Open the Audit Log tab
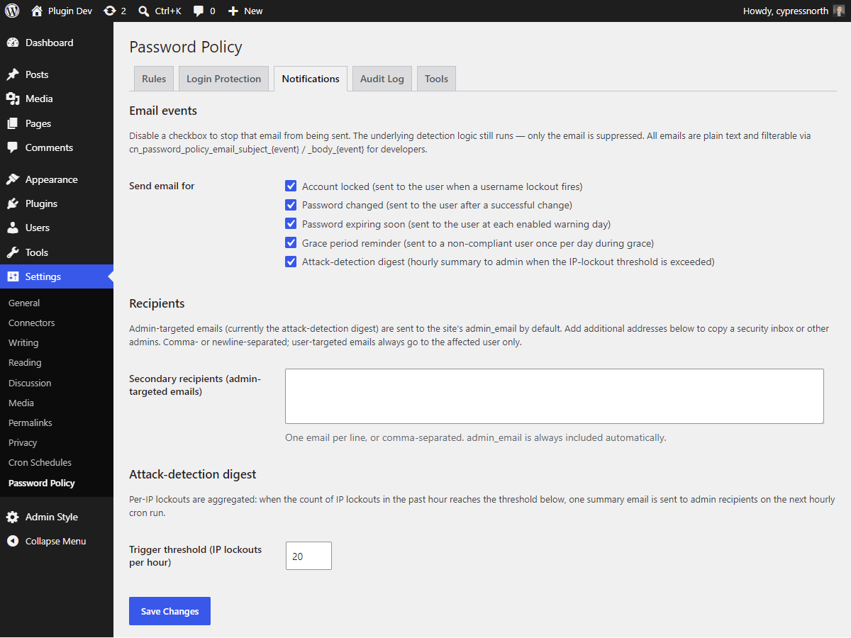 tap(382, 79)
